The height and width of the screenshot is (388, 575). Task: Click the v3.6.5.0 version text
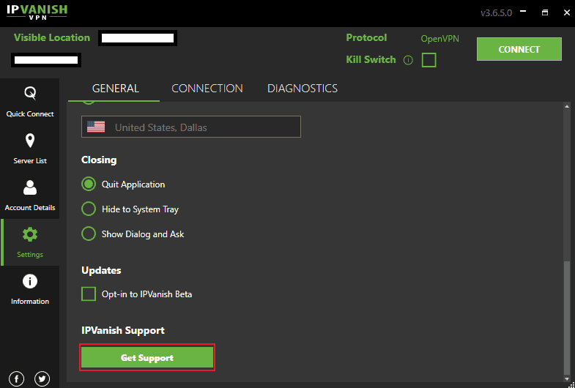[x=496, y=13]
